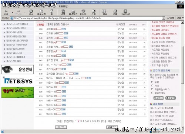Select the 가격 poll option

(x=152, y=86)
